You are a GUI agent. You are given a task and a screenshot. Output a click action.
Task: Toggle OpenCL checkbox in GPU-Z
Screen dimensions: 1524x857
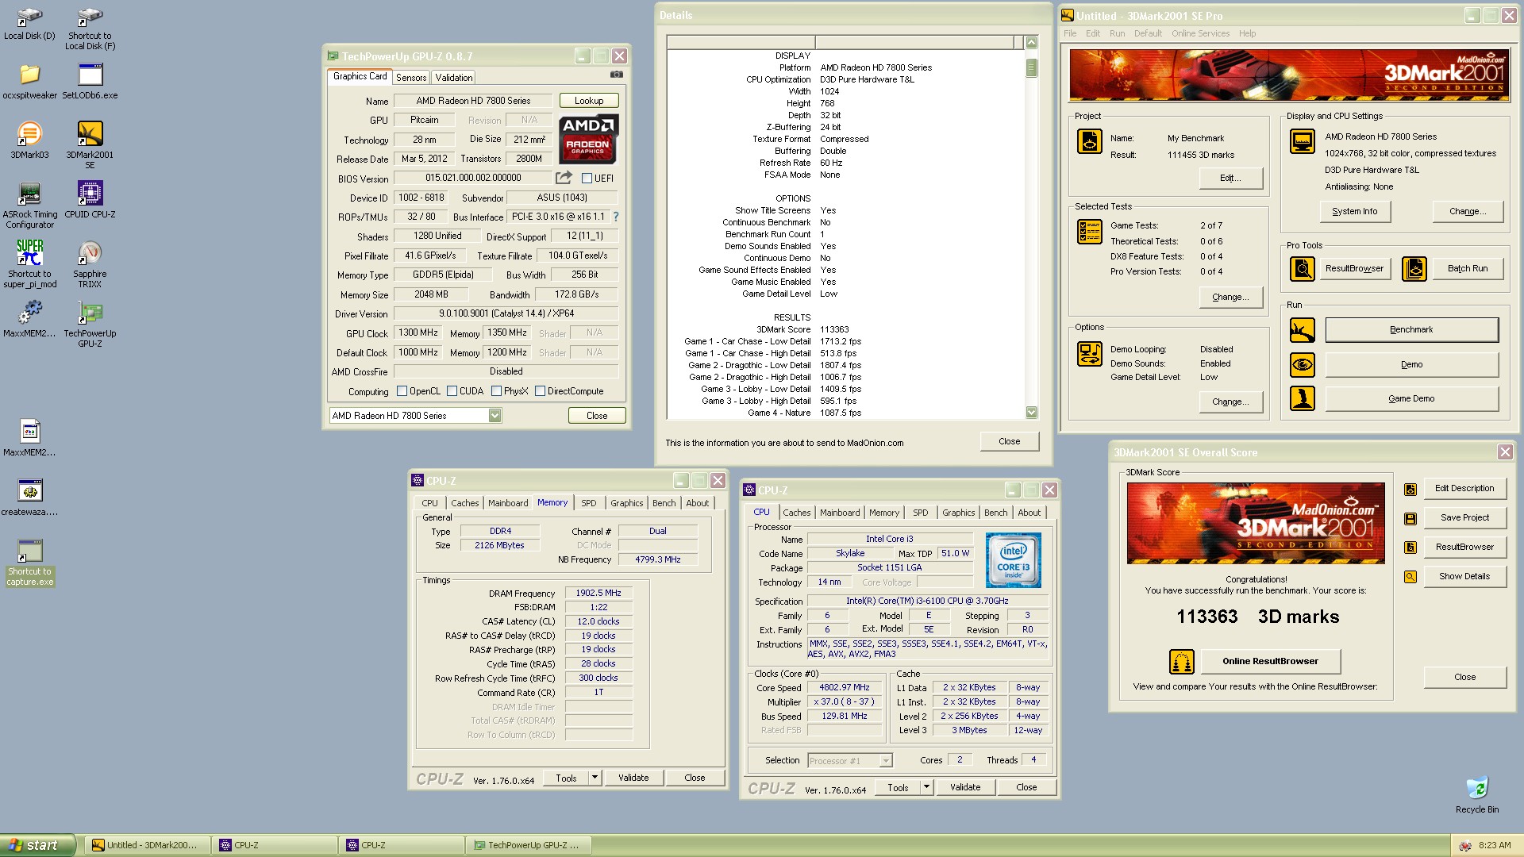(x=402, y=391)
